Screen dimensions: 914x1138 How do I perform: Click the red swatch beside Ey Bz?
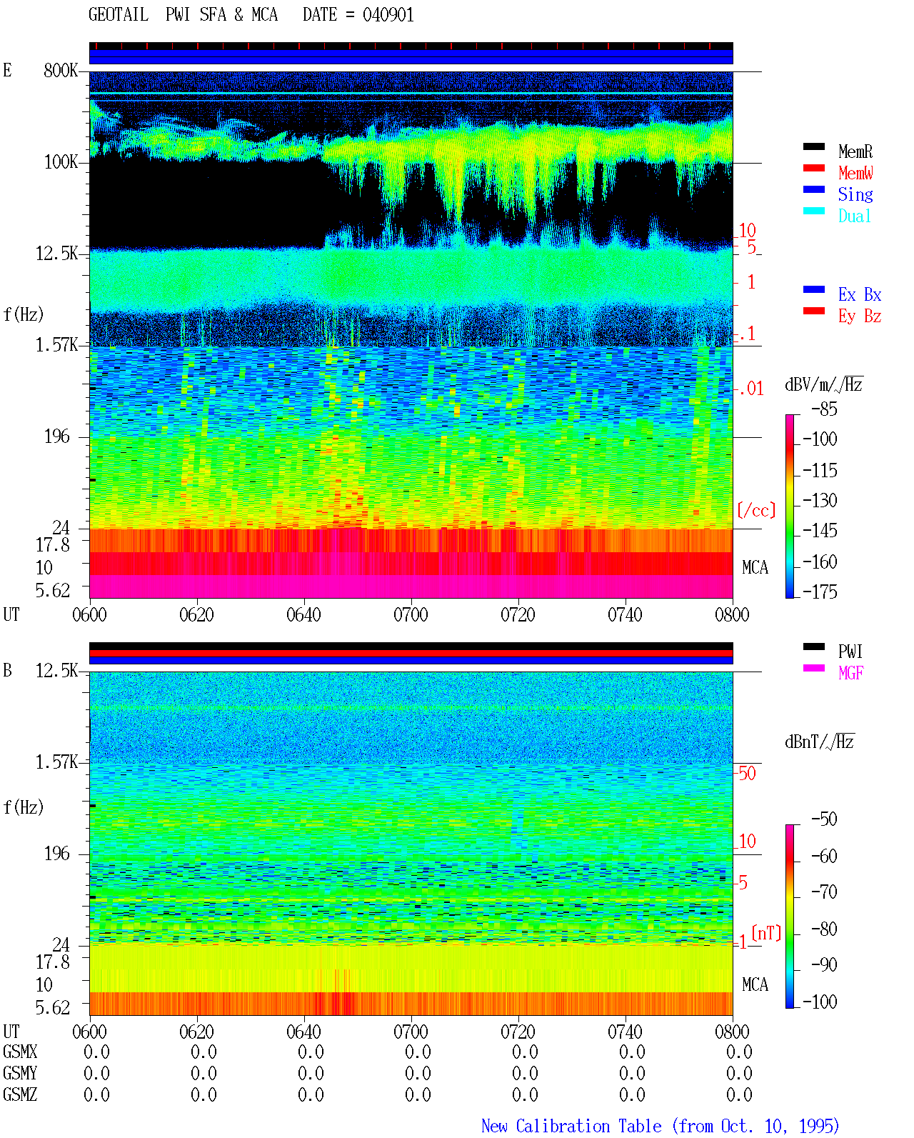point(814,311)
